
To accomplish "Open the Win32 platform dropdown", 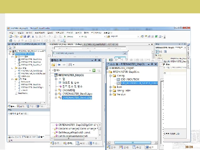I will click(105, 37).
